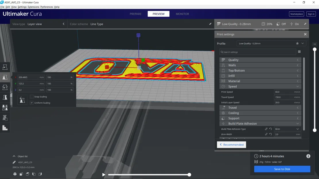Click the bottom icon of the left toolbar
The height and width of the screenshot is (179, 319).
(x=5, y=128)
